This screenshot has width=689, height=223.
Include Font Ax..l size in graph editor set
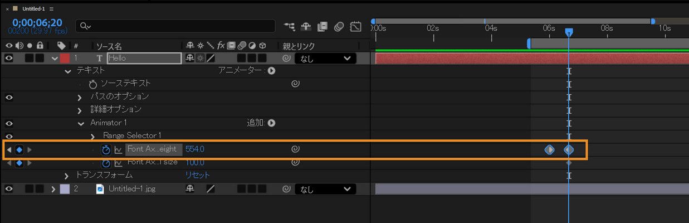pos(119,163)
